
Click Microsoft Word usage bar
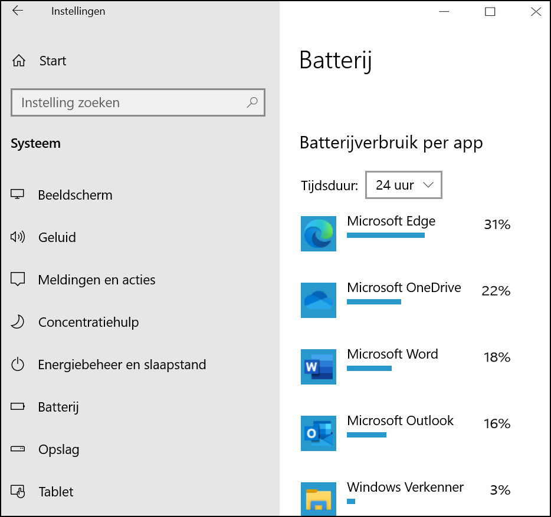click(x=369, y=368)
